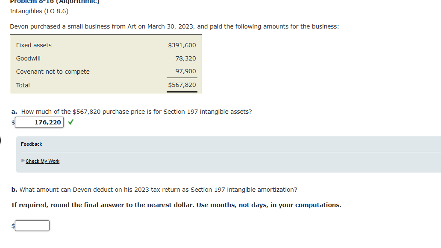Click the disclosure triangle before Check My Work

[x=23, y=161]
